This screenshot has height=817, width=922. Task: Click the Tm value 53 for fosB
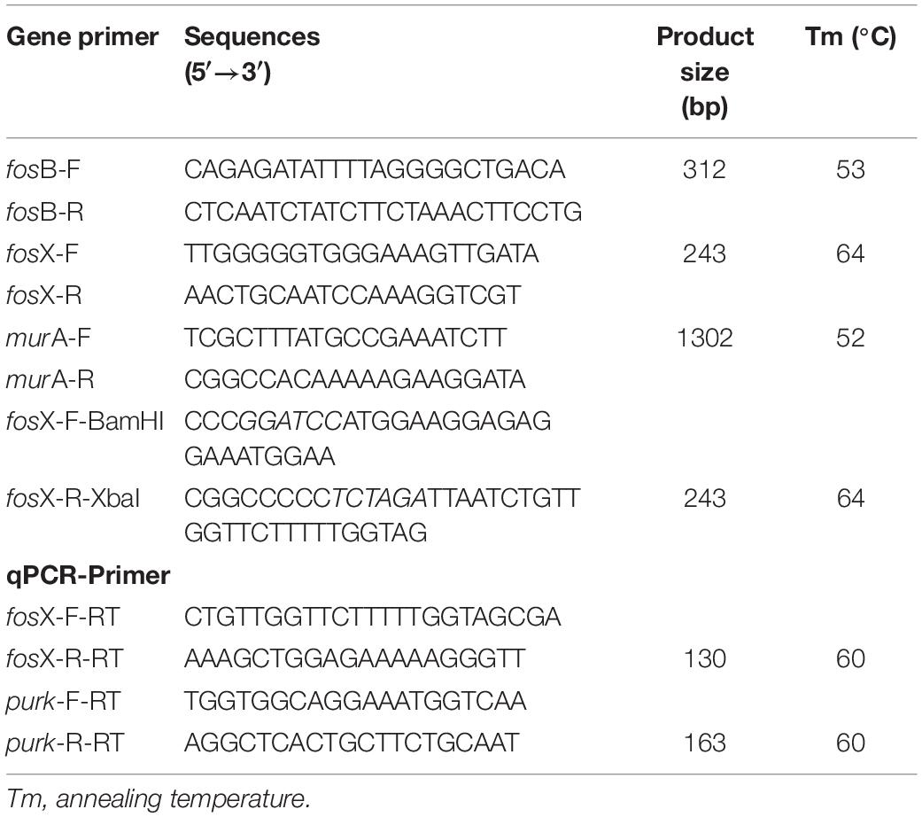click(850, 169)
